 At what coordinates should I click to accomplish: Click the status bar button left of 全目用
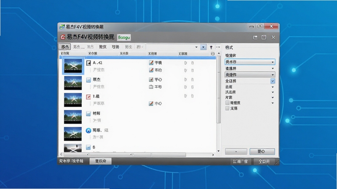pyautogui.click(x=240, y=161)
